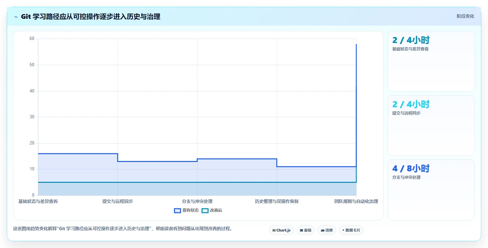Click the 4 / 8小时 card value

[411, 168]
